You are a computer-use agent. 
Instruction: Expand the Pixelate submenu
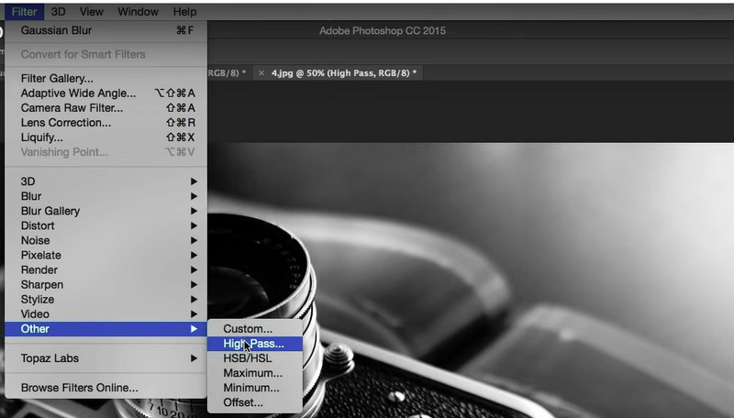106,255
